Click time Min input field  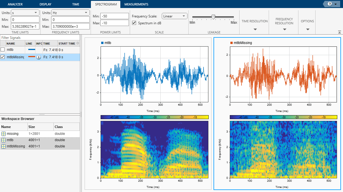25,19
